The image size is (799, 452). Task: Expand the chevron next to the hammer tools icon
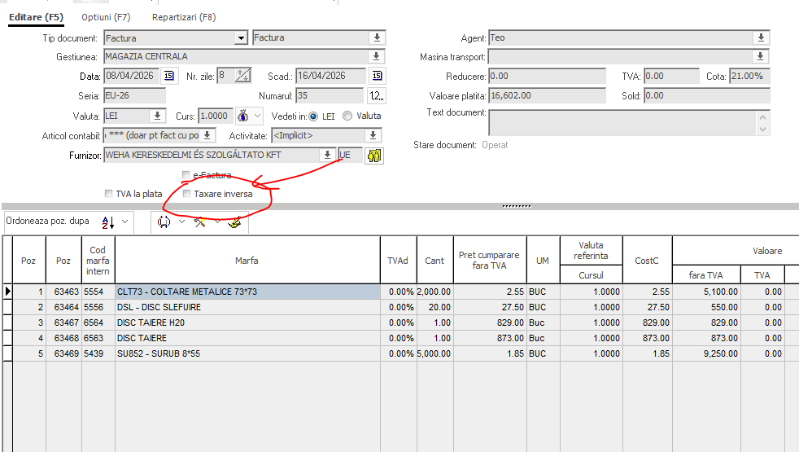pyautogui.click(x=217, y=222)
